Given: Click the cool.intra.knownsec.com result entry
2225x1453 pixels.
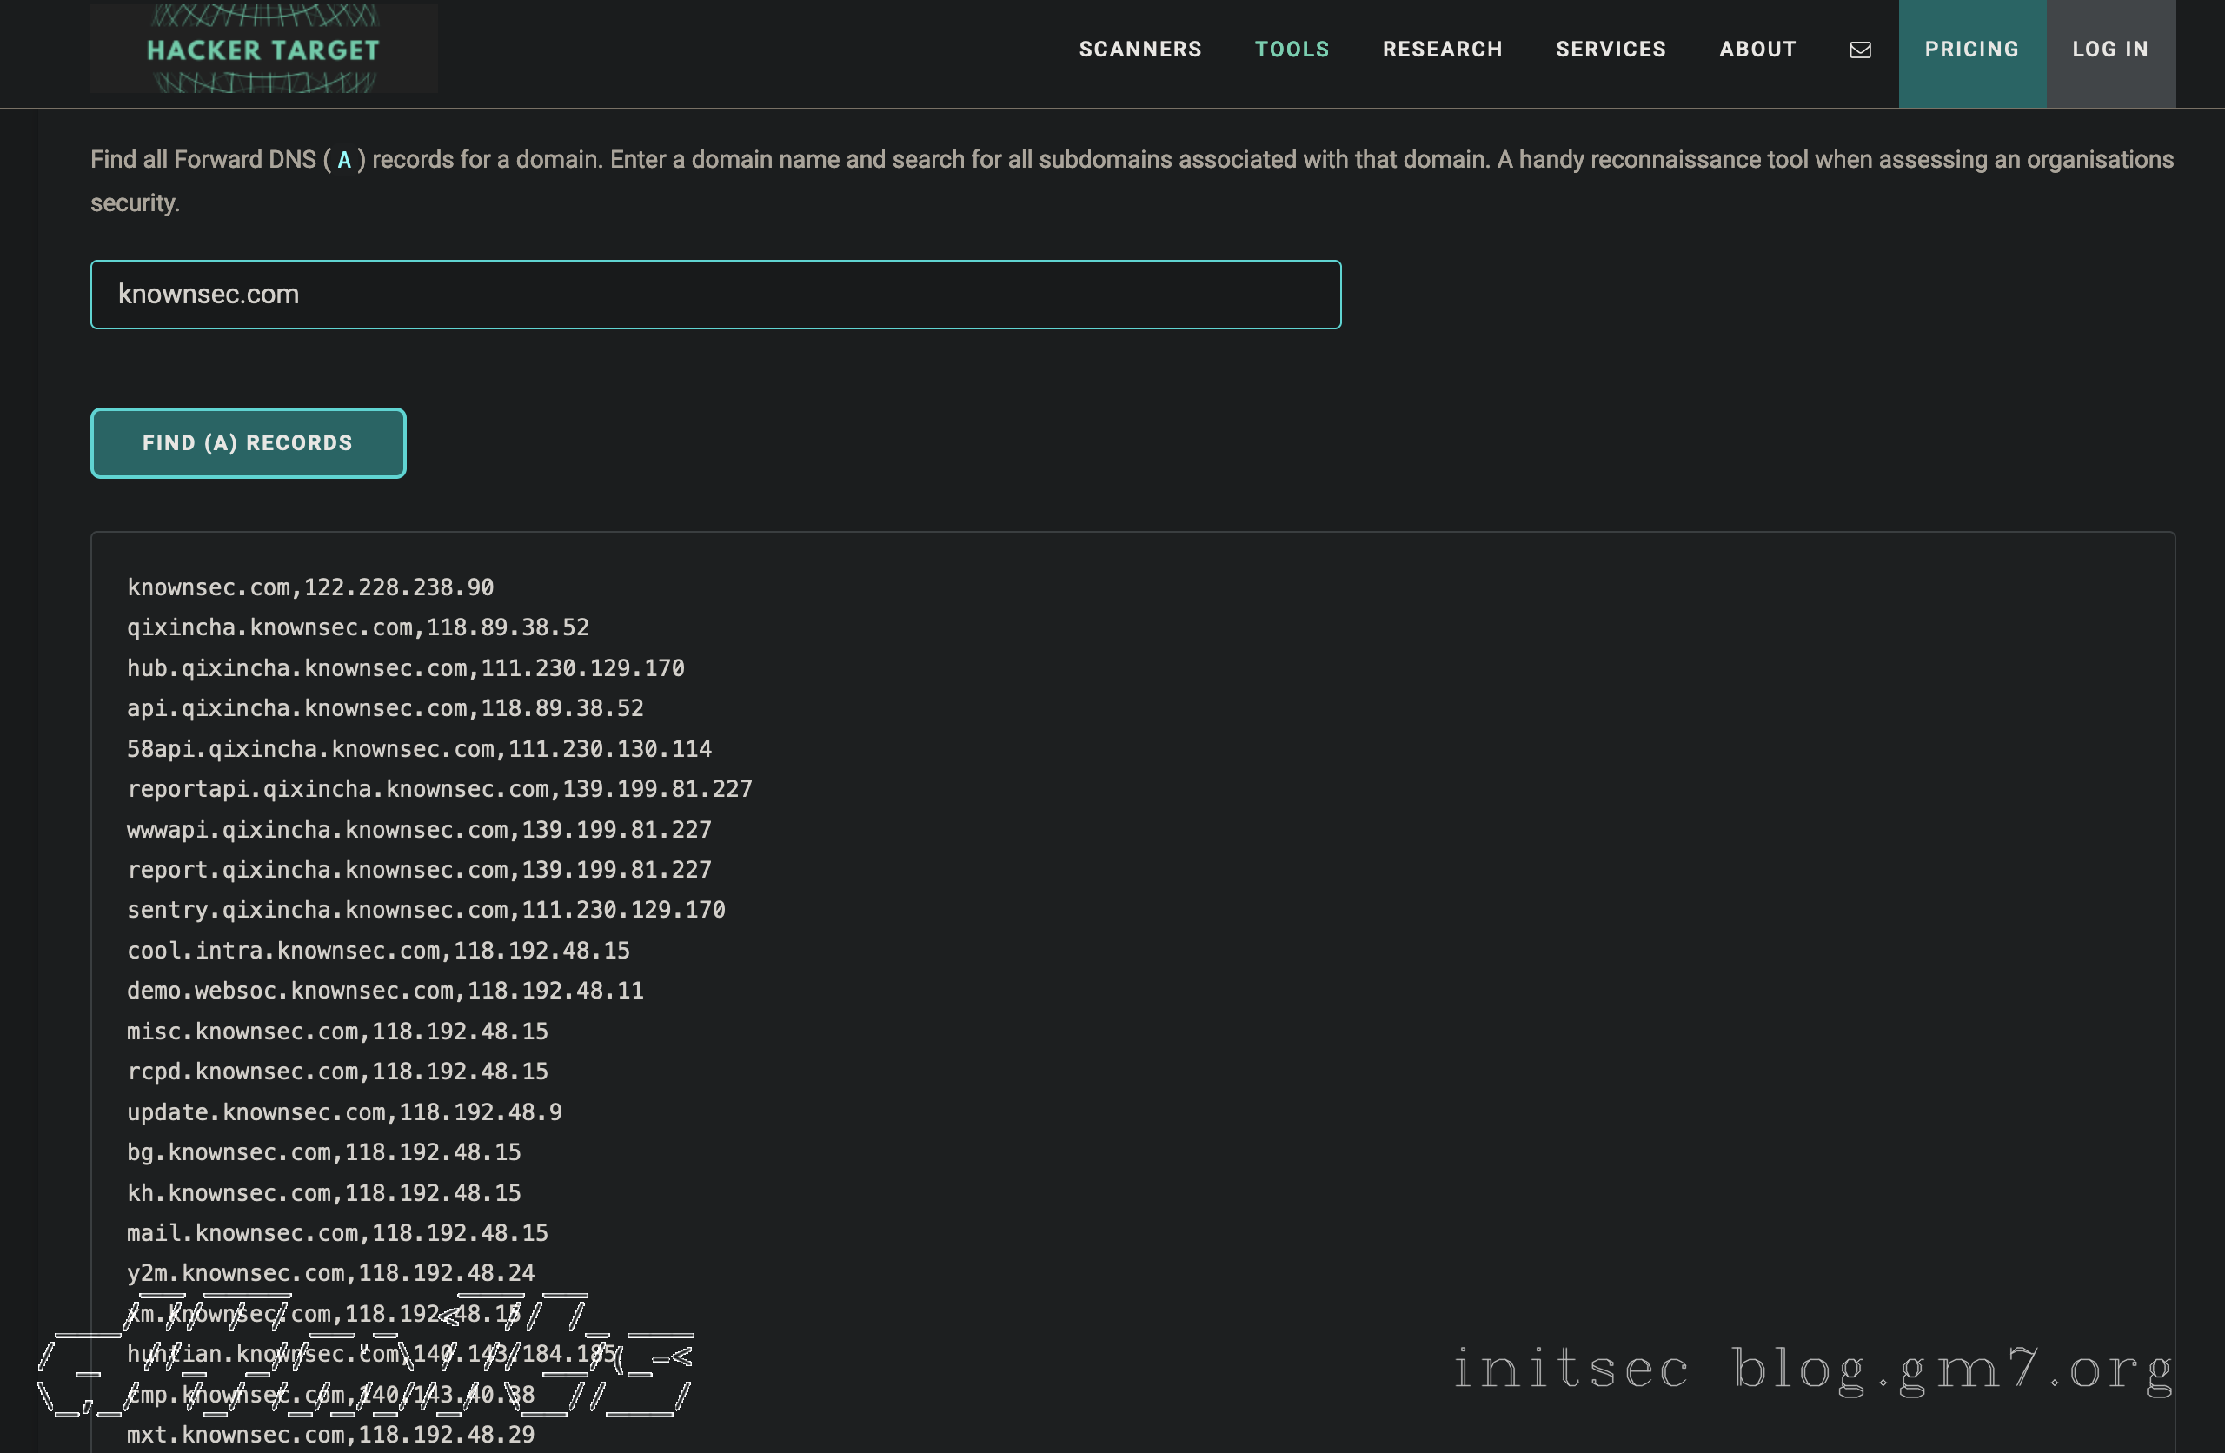Looking at the screenshot, I should [379, 951].
